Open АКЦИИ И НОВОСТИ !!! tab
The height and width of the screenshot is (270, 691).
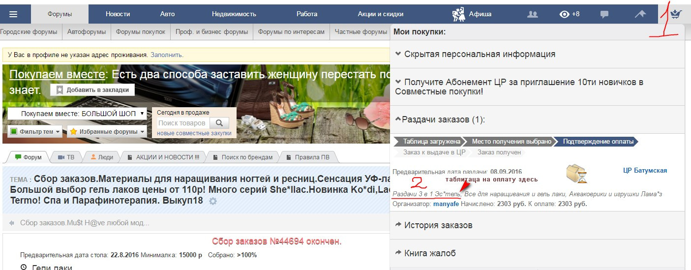pyautogui.click(x=163, y=157)
